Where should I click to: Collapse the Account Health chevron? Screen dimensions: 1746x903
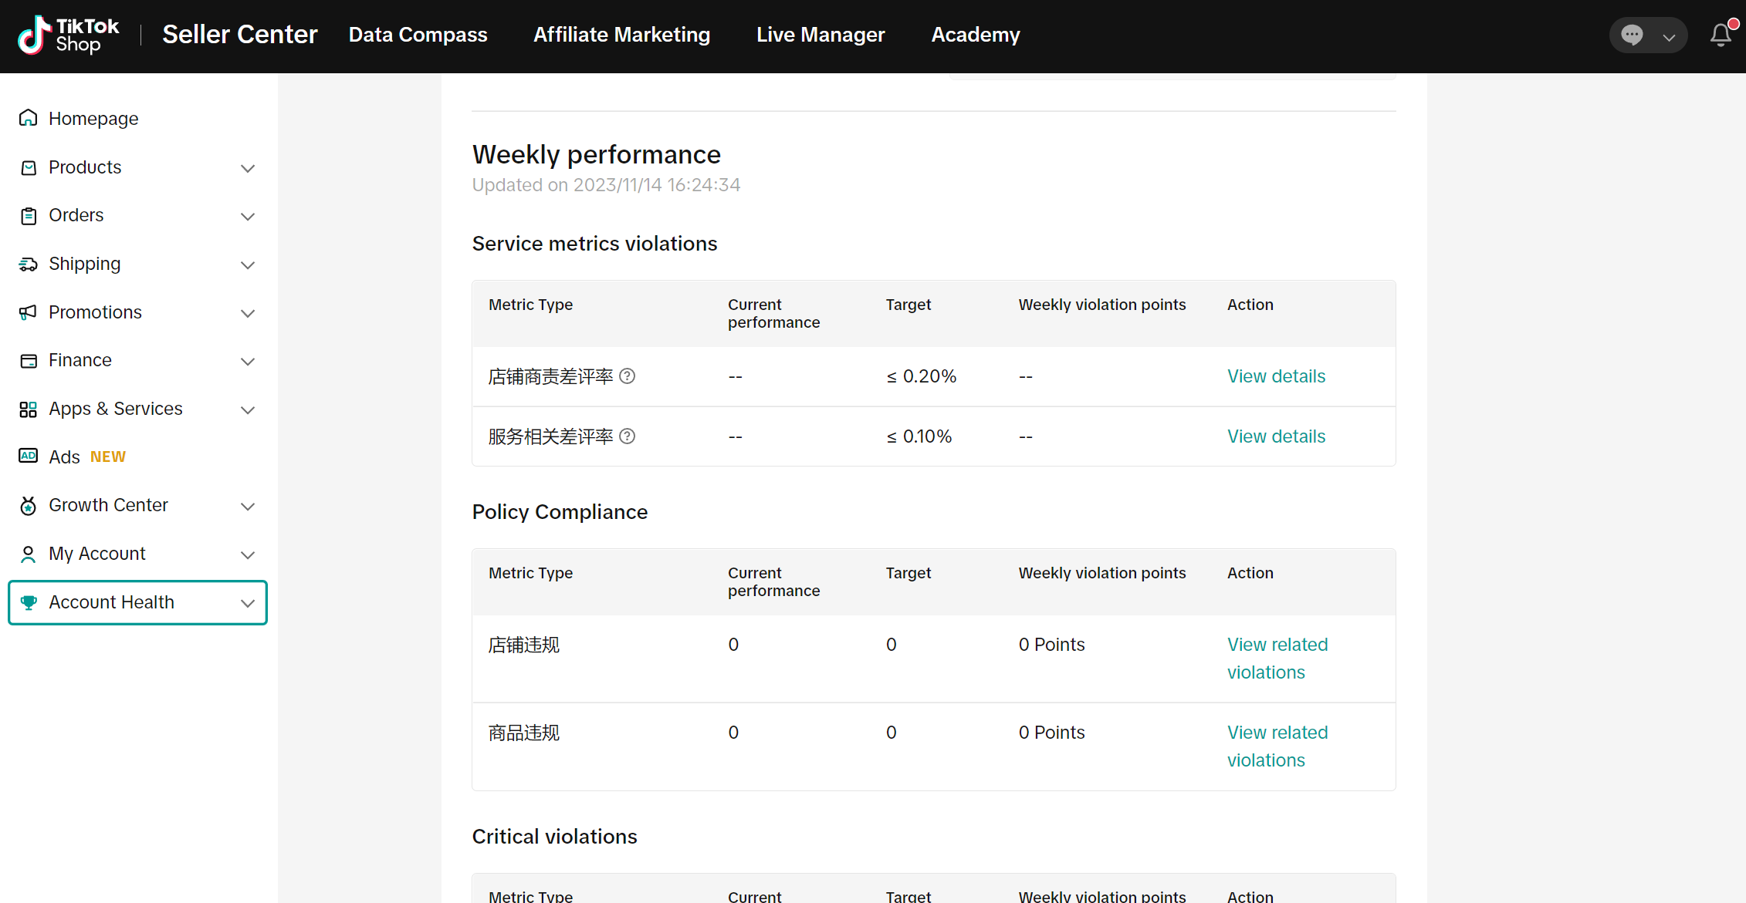(248, 603)
